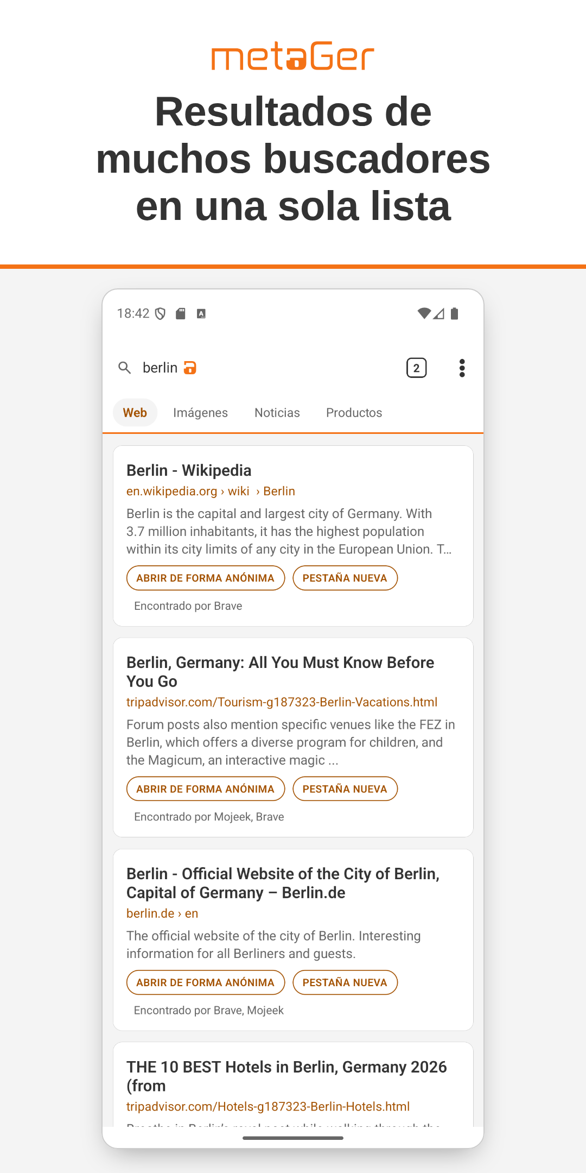Open tripadvisor Hotels Berlin-Hotels URL
Screen dimensions: 586x1173
(268, 1107)
